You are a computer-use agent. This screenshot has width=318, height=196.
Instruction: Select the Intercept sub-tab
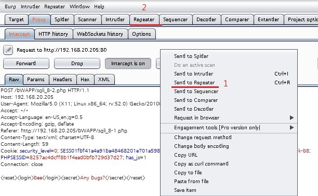tap(19, 34)
